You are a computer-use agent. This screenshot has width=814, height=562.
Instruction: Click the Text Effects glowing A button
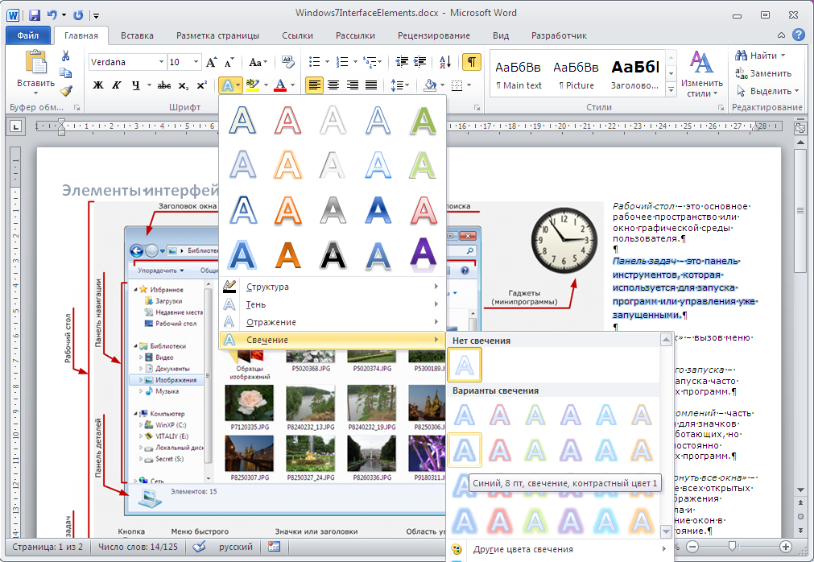[x=227, y=85]
